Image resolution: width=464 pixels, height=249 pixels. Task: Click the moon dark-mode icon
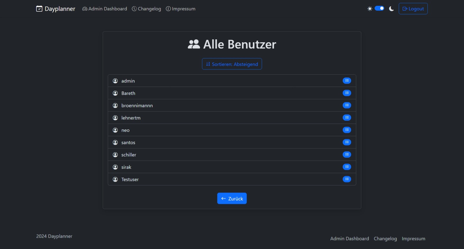[391, 9]
